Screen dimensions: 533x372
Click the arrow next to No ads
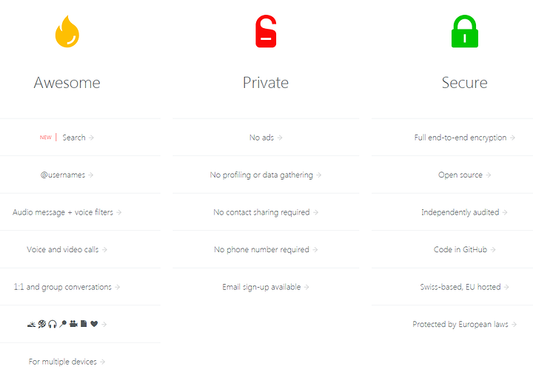[280, 138]
